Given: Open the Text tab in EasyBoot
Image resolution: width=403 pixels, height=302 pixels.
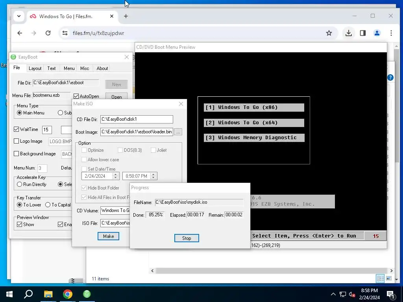Looking at the screenshot, I should click(52, 68).
